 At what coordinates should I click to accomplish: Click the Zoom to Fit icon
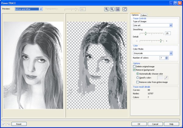pos(117,9)
